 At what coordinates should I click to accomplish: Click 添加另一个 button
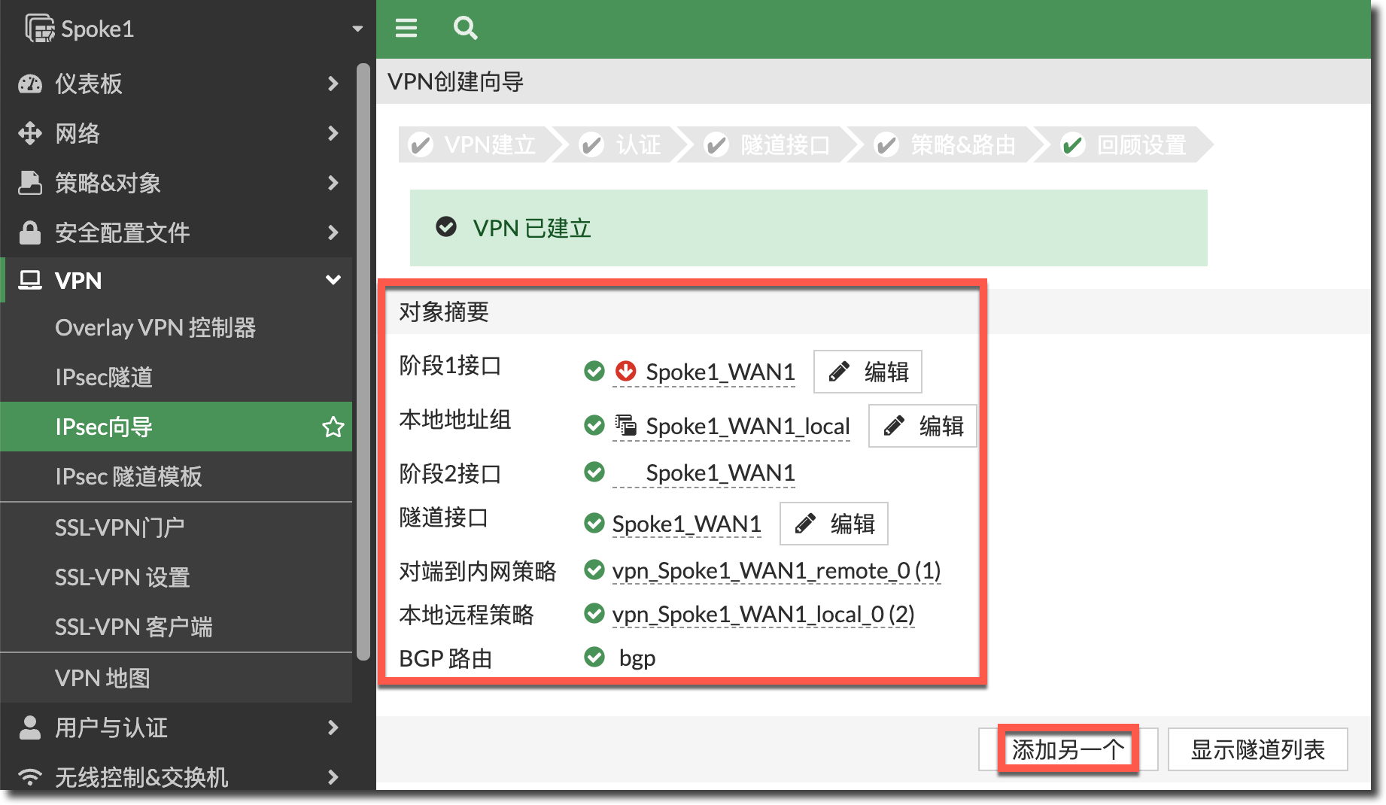pyautogui.click(x=1067, y=749)
